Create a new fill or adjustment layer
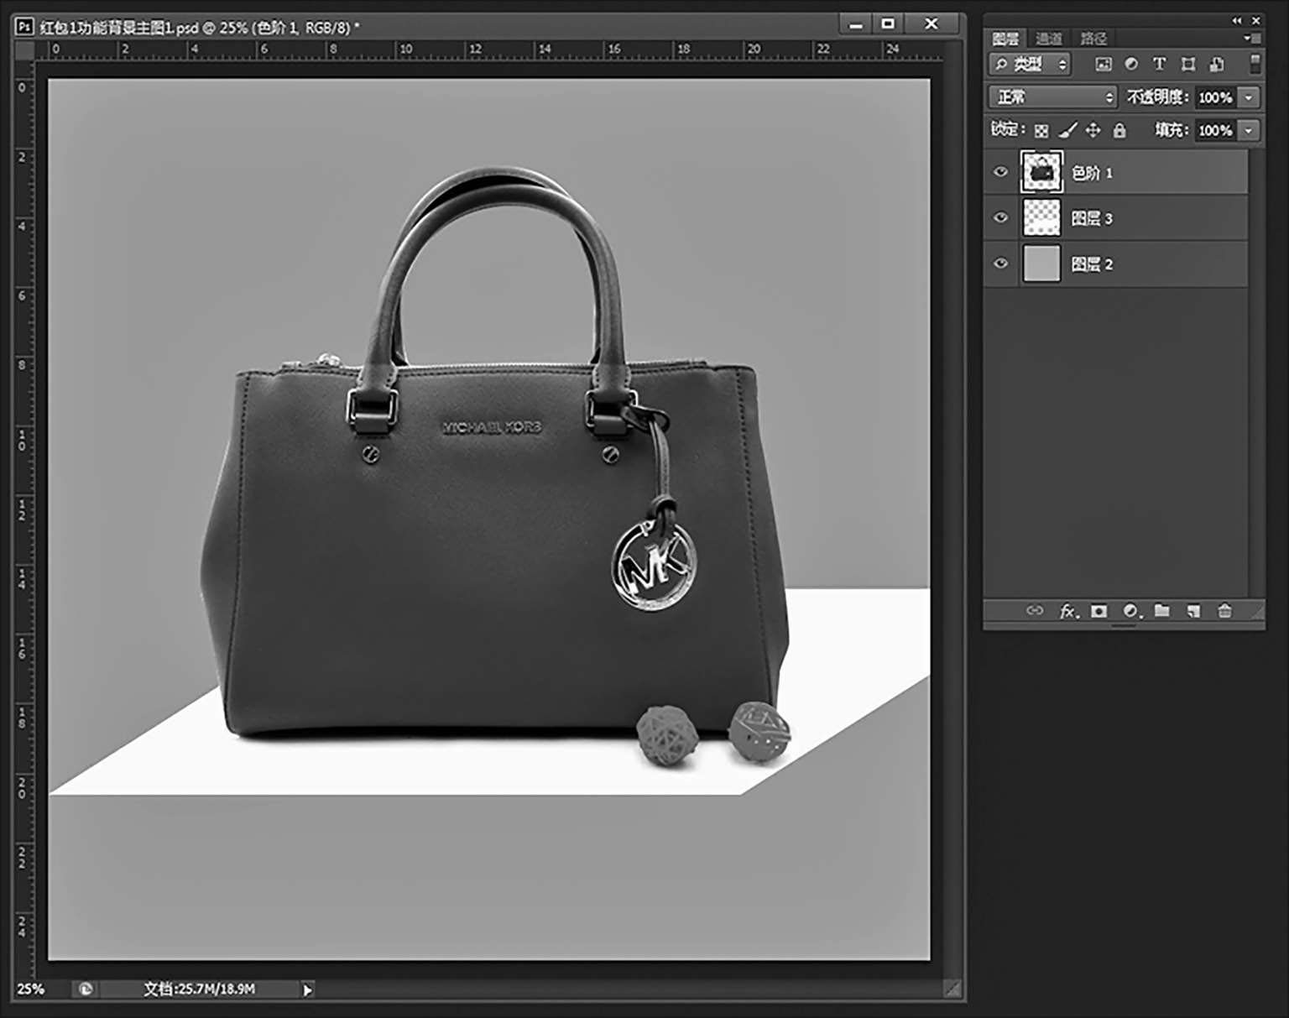Viewport: 1289px width, 1018px height. pyautogui.click(x=1131, y=611)
